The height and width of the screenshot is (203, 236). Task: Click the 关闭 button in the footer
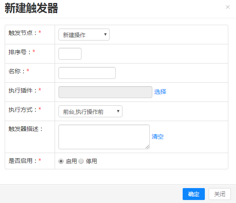(220, 194)
